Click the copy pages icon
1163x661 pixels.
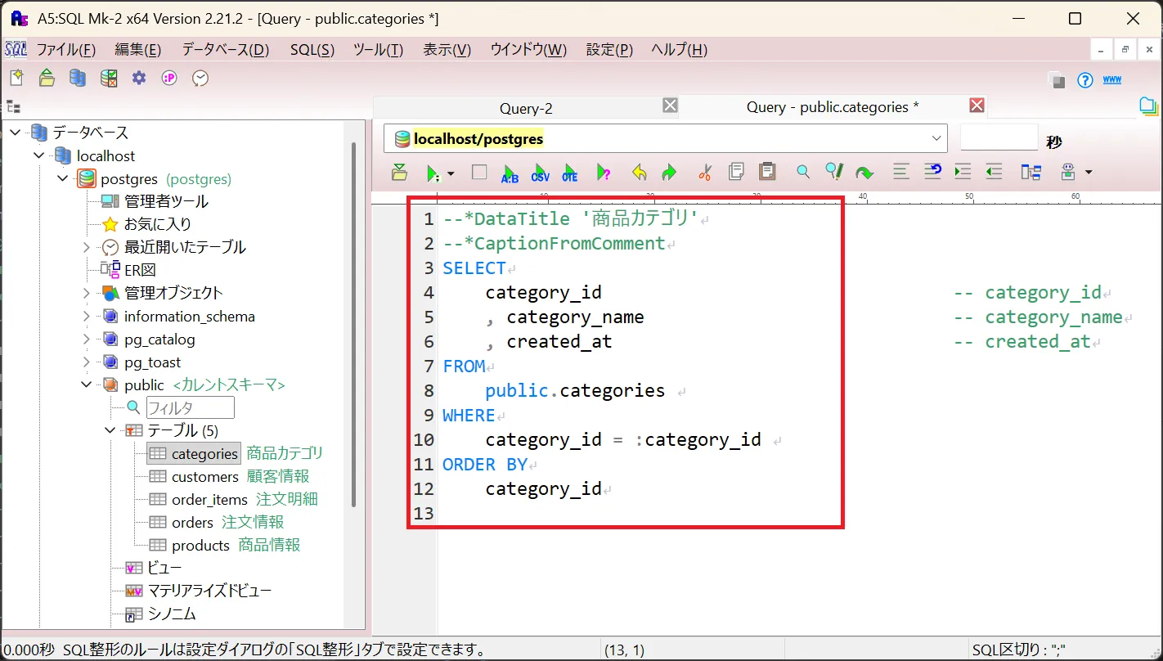(736, 172)
